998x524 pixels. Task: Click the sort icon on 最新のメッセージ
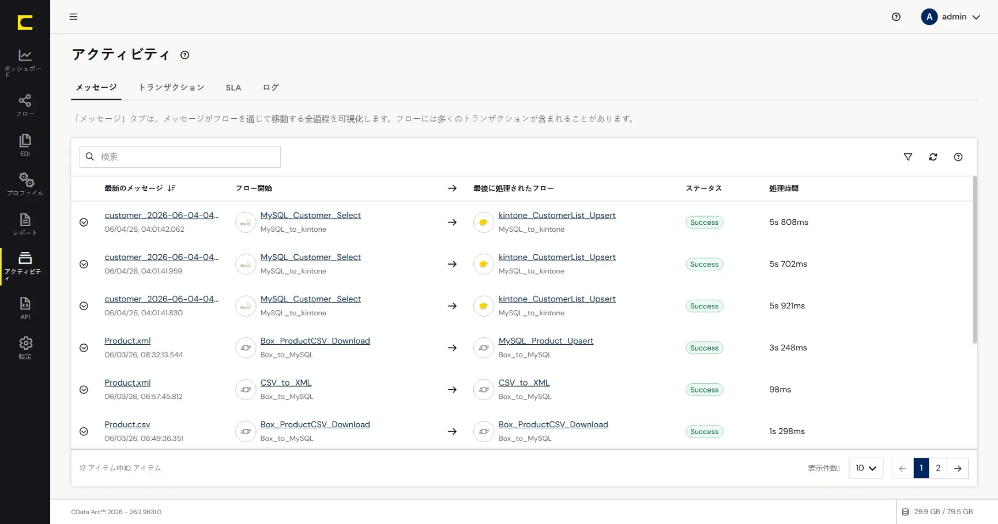click(171, 189)
